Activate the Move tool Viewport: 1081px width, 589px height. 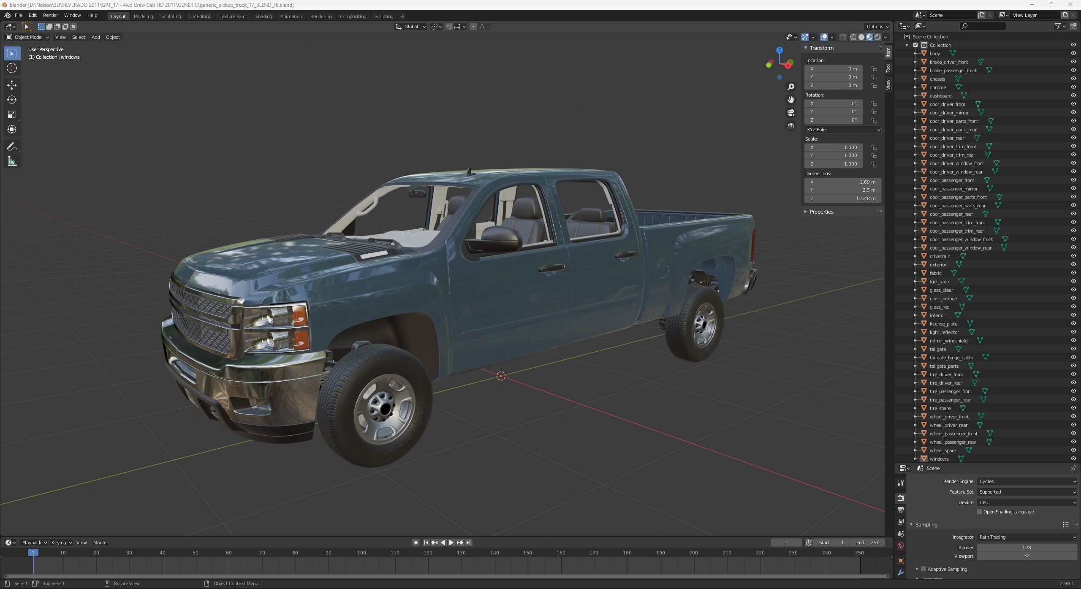12,85
